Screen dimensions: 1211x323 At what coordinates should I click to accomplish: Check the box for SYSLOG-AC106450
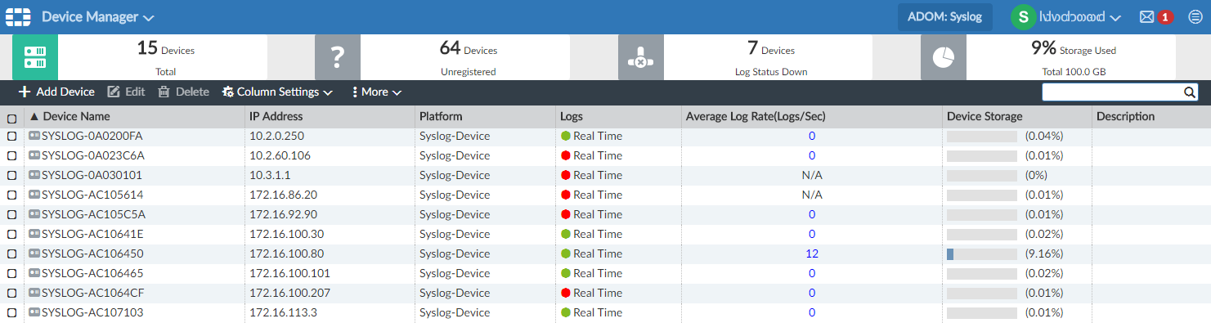(11, 254)
